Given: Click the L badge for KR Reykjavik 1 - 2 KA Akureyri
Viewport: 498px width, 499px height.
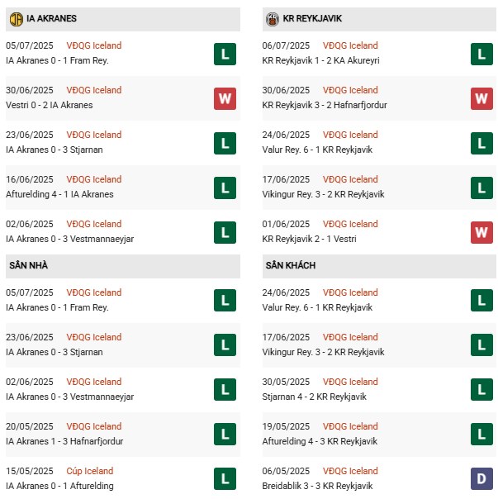Looking at the screenshot, I should click(x=482, y=54).
